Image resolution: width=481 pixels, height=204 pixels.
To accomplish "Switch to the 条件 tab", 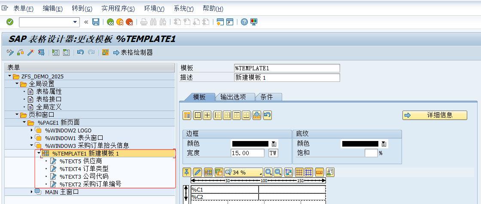I will tap(268, 97).
